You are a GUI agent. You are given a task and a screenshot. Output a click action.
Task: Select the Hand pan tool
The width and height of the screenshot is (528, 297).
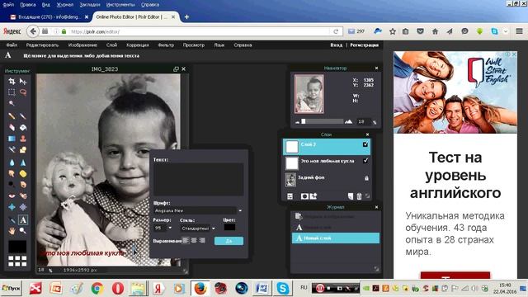point(12,231)
